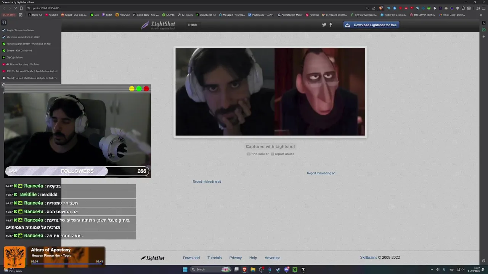Open the extensions puzzle icon
488x274 pixels.
click(x=463, y=8)
